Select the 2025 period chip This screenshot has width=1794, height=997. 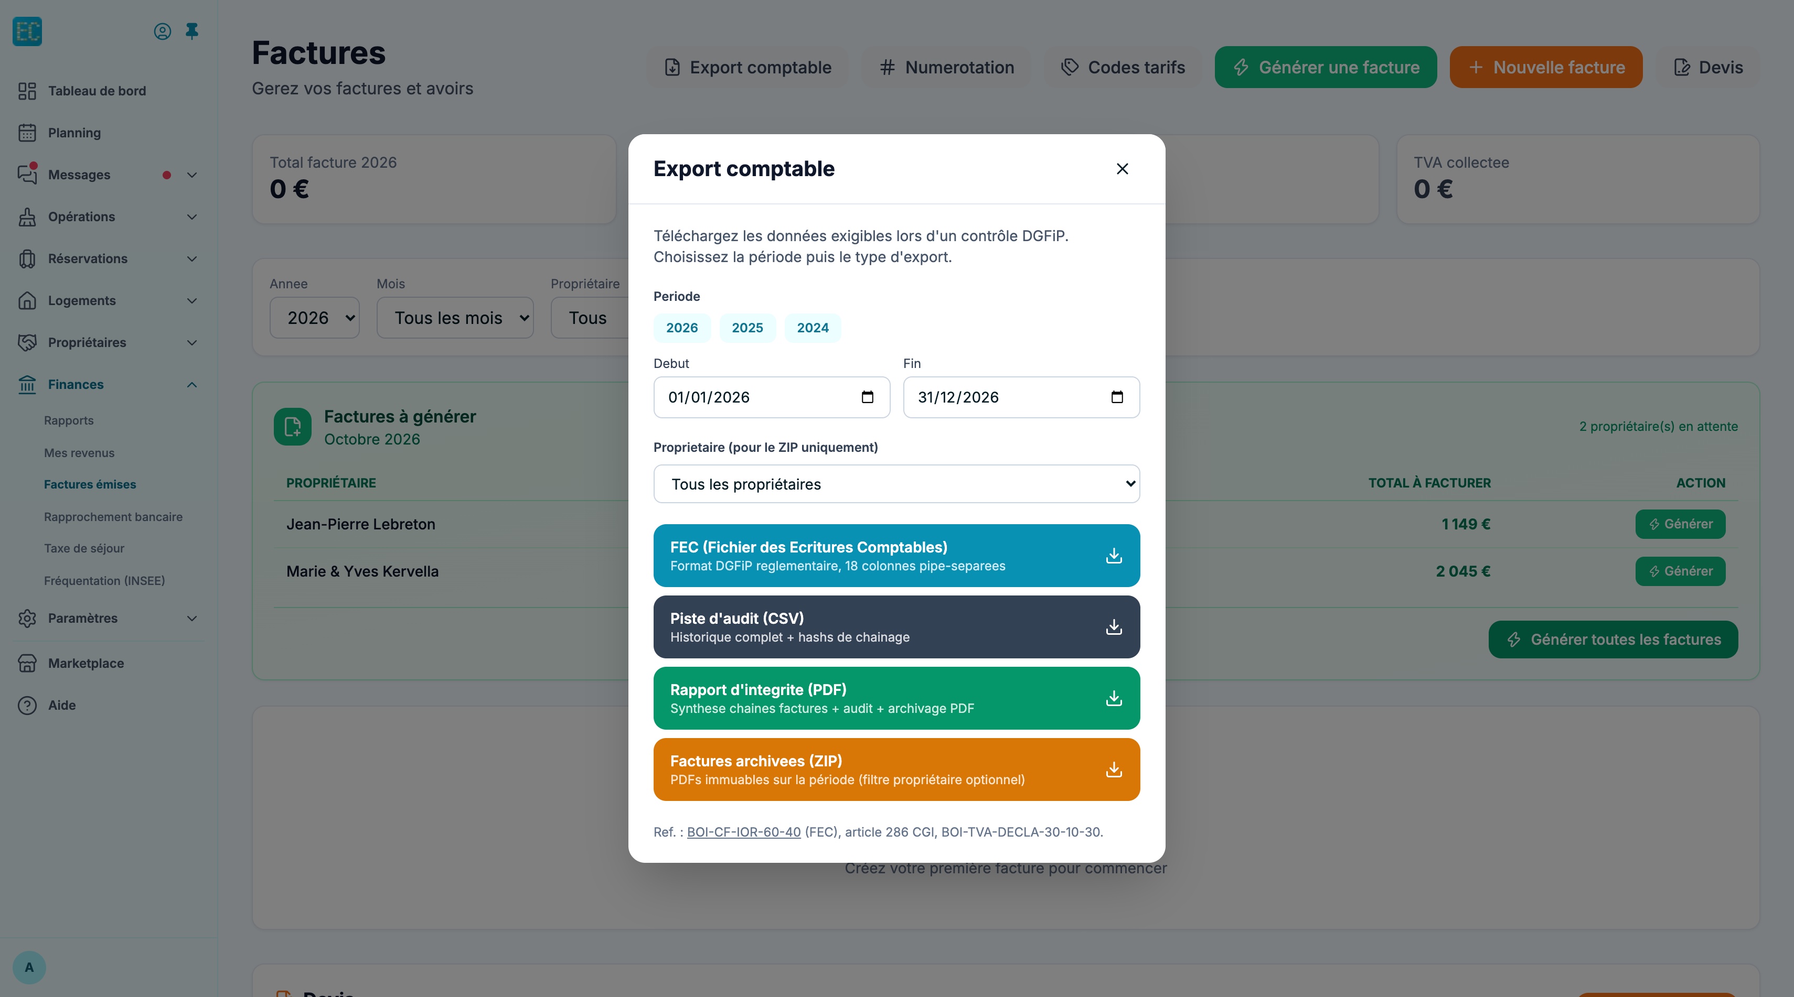coord(747,328)
